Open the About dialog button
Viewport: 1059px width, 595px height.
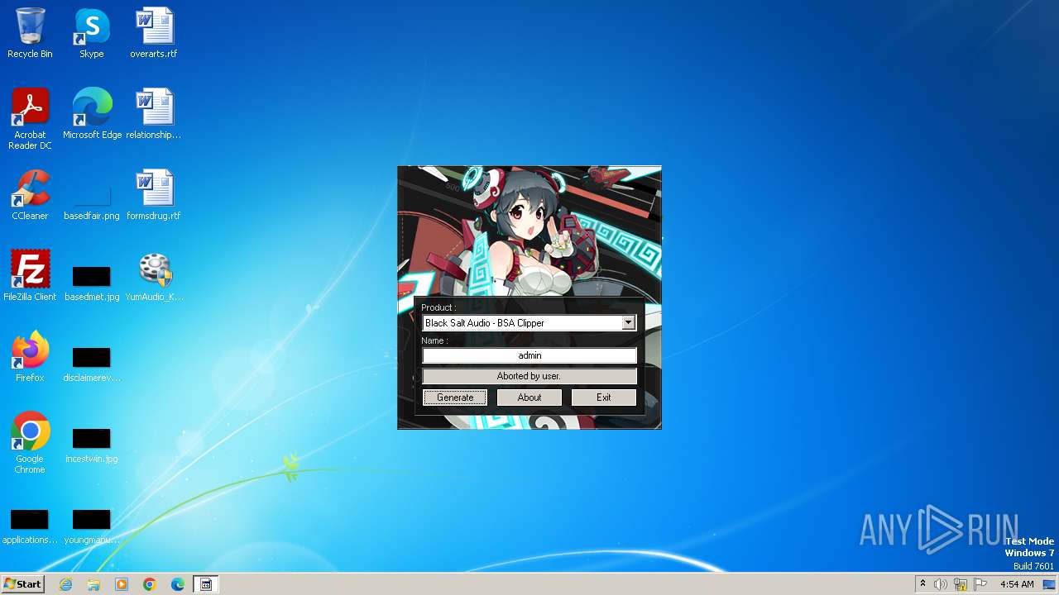pos(529,397)
